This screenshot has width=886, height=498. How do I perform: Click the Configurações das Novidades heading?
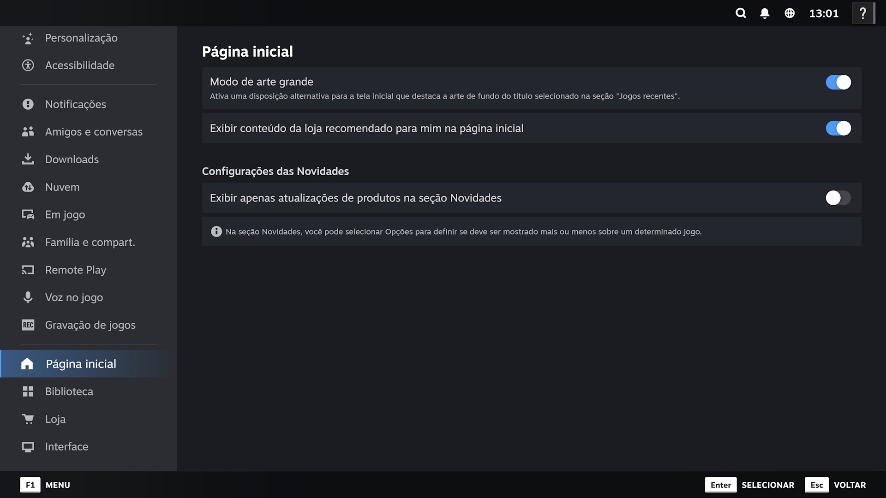[x=275, y=171]
